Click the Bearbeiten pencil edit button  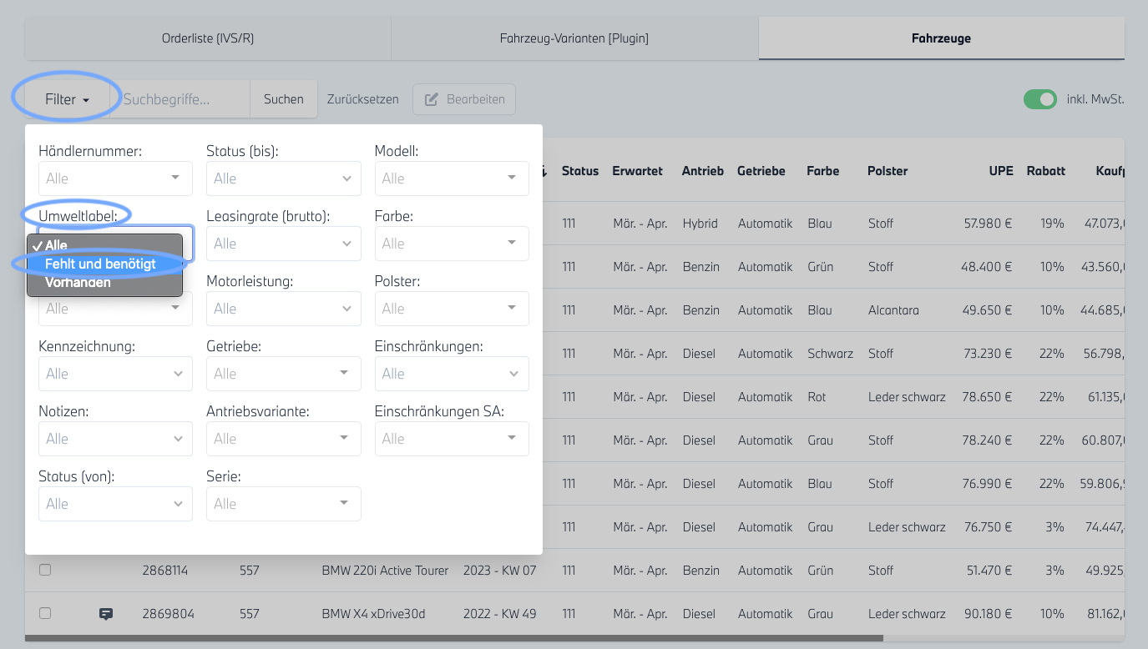click(464, 99)
